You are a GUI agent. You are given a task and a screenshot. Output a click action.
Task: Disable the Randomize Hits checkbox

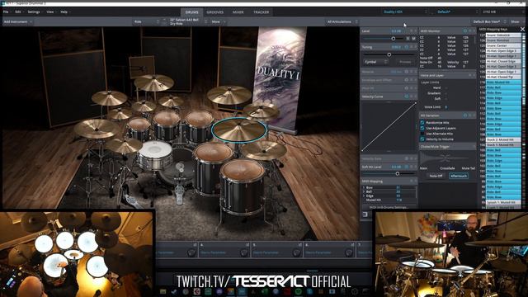(422, 123)
